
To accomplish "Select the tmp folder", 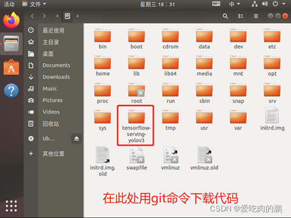I will [x=171, y=120].
